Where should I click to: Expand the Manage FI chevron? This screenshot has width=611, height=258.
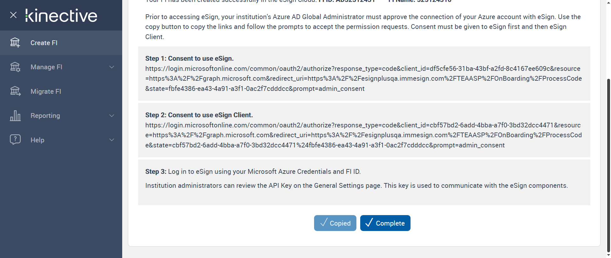[x=112, y=67]
